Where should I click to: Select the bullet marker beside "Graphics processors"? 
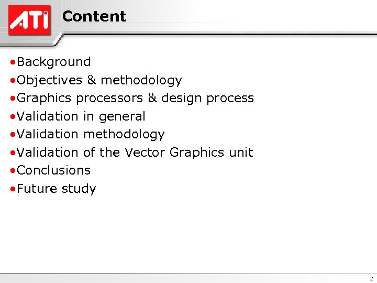coord(12,99)
